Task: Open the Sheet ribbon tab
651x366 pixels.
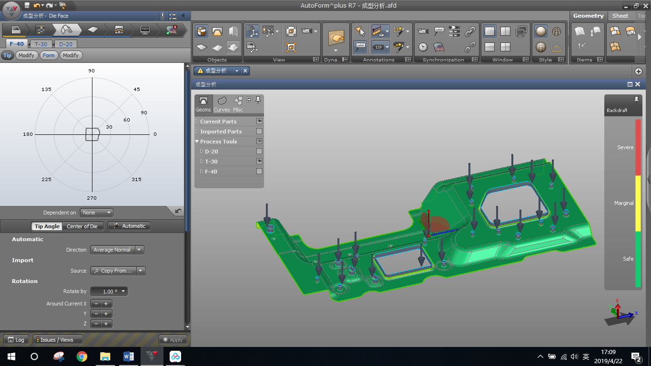Action: (x=620, y=16)
